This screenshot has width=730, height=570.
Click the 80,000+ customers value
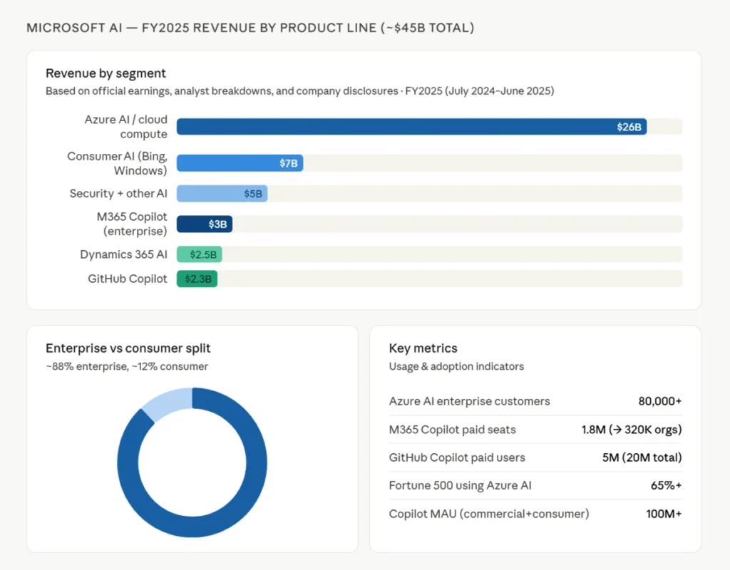659,401
